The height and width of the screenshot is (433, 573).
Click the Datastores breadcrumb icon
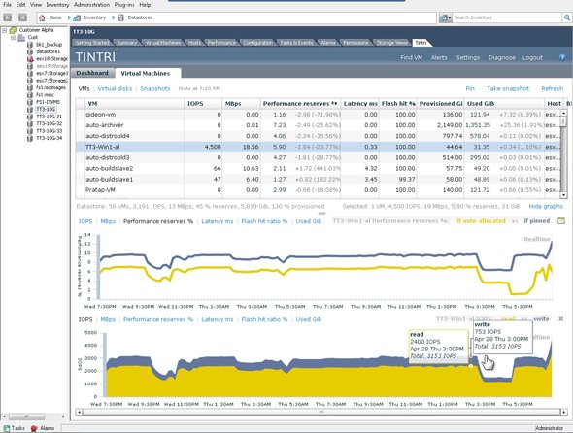pyautogui.click(x=121, y=17)
